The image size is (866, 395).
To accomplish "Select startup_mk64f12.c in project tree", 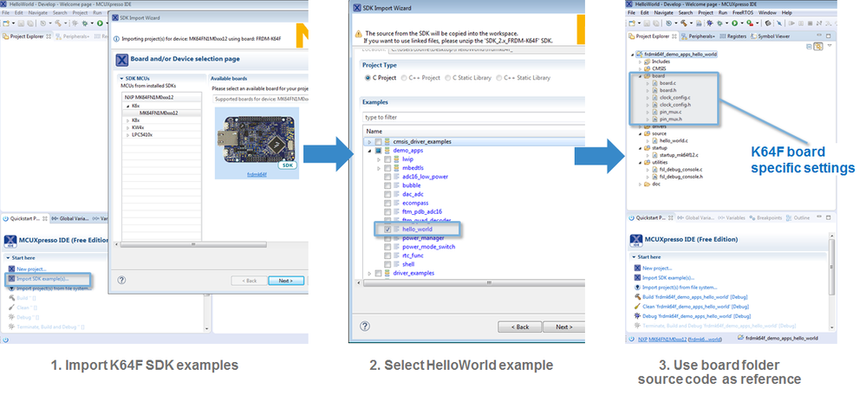I will click(x=679, y=155).
